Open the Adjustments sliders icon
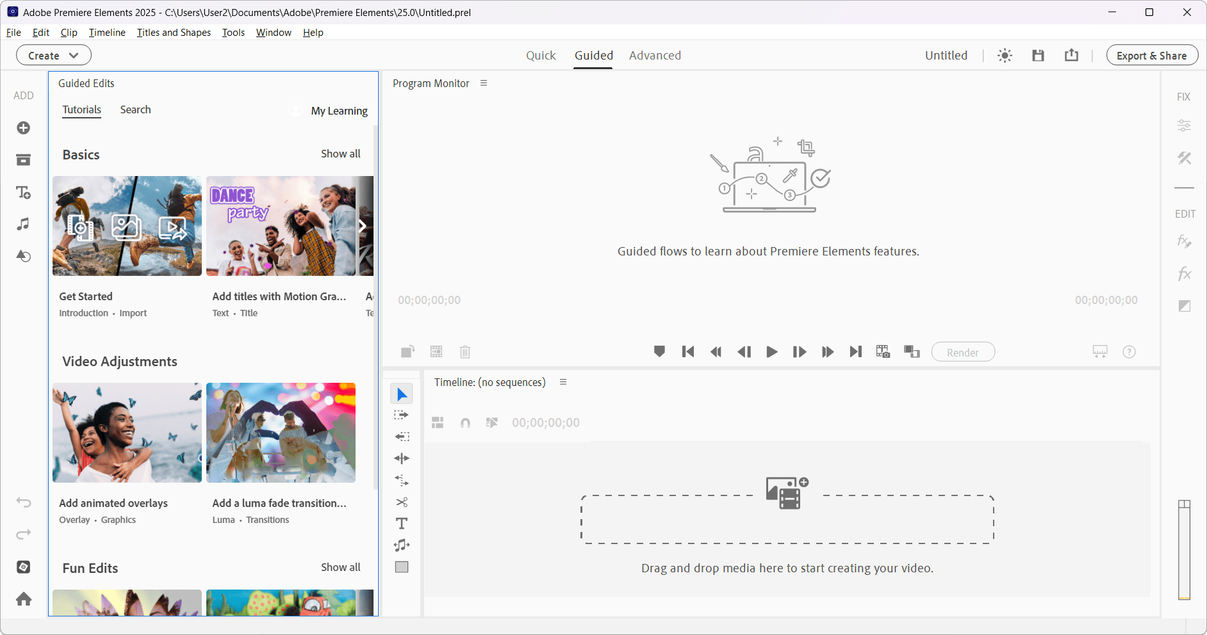The width and height of the screenshot is (1207, 635). click(x=1184, y=125)
